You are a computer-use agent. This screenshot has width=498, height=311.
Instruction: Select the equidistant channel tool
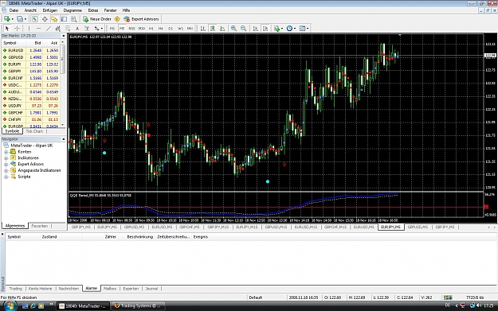click(58, 29)
